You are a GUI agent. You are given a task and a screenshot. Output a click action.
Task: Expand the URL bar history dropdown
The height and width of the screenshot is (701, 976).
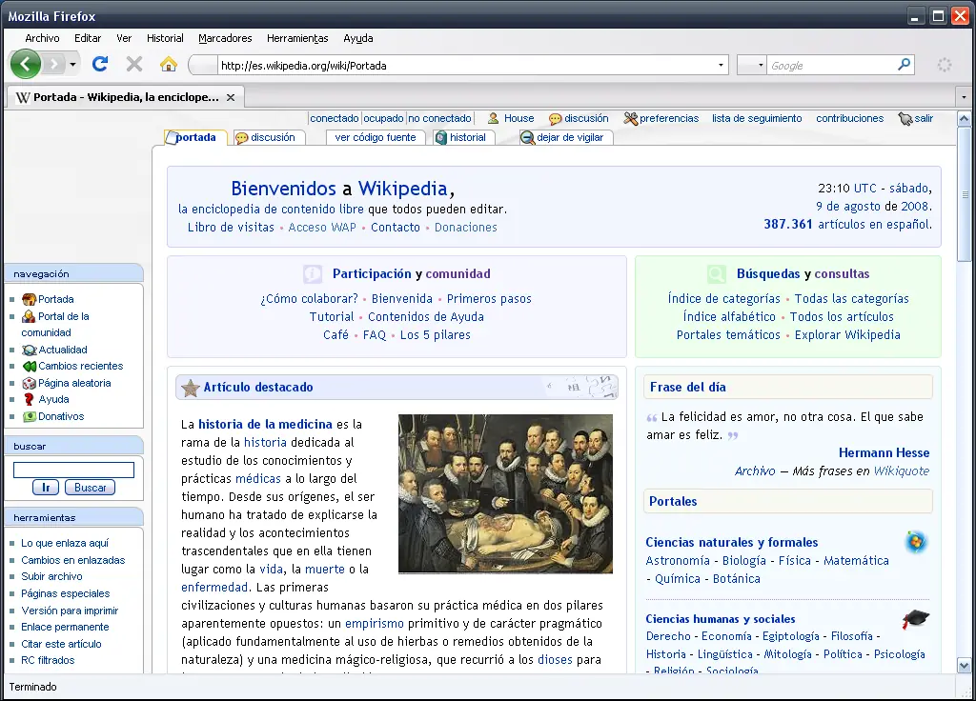[721, 66]
